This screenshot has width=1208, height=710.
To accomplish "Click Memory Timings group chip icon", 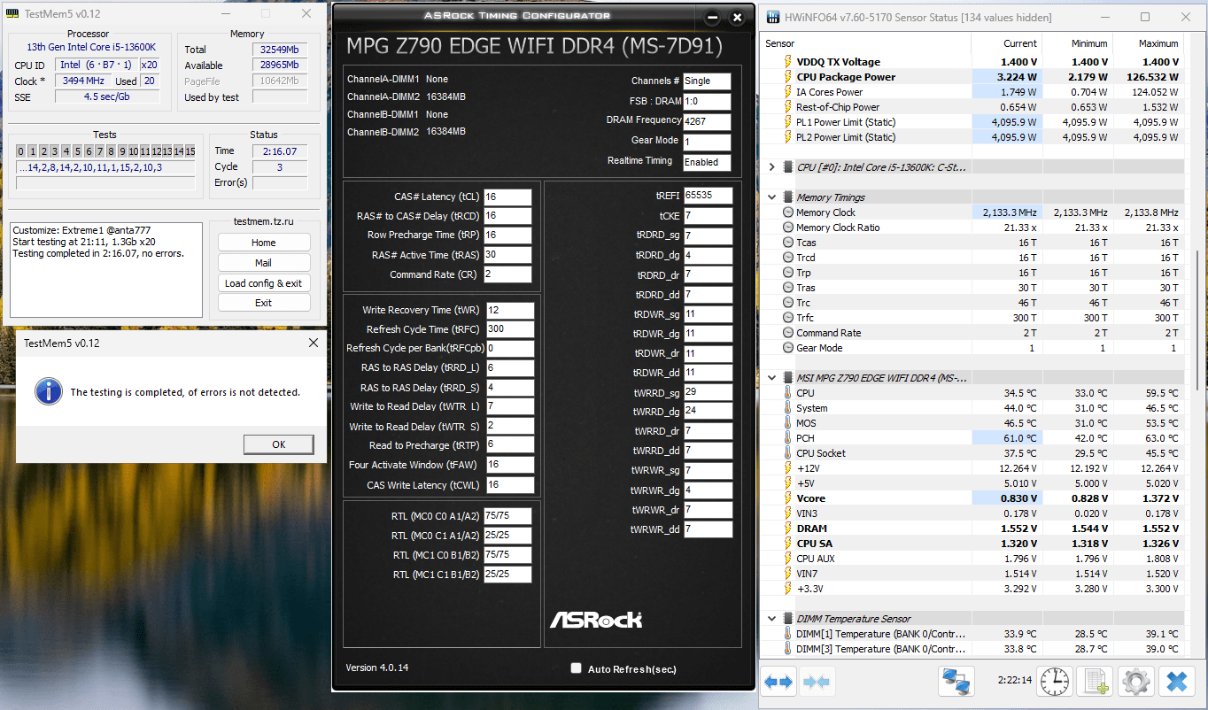I will pyautogui.click(x=787, y=197).
